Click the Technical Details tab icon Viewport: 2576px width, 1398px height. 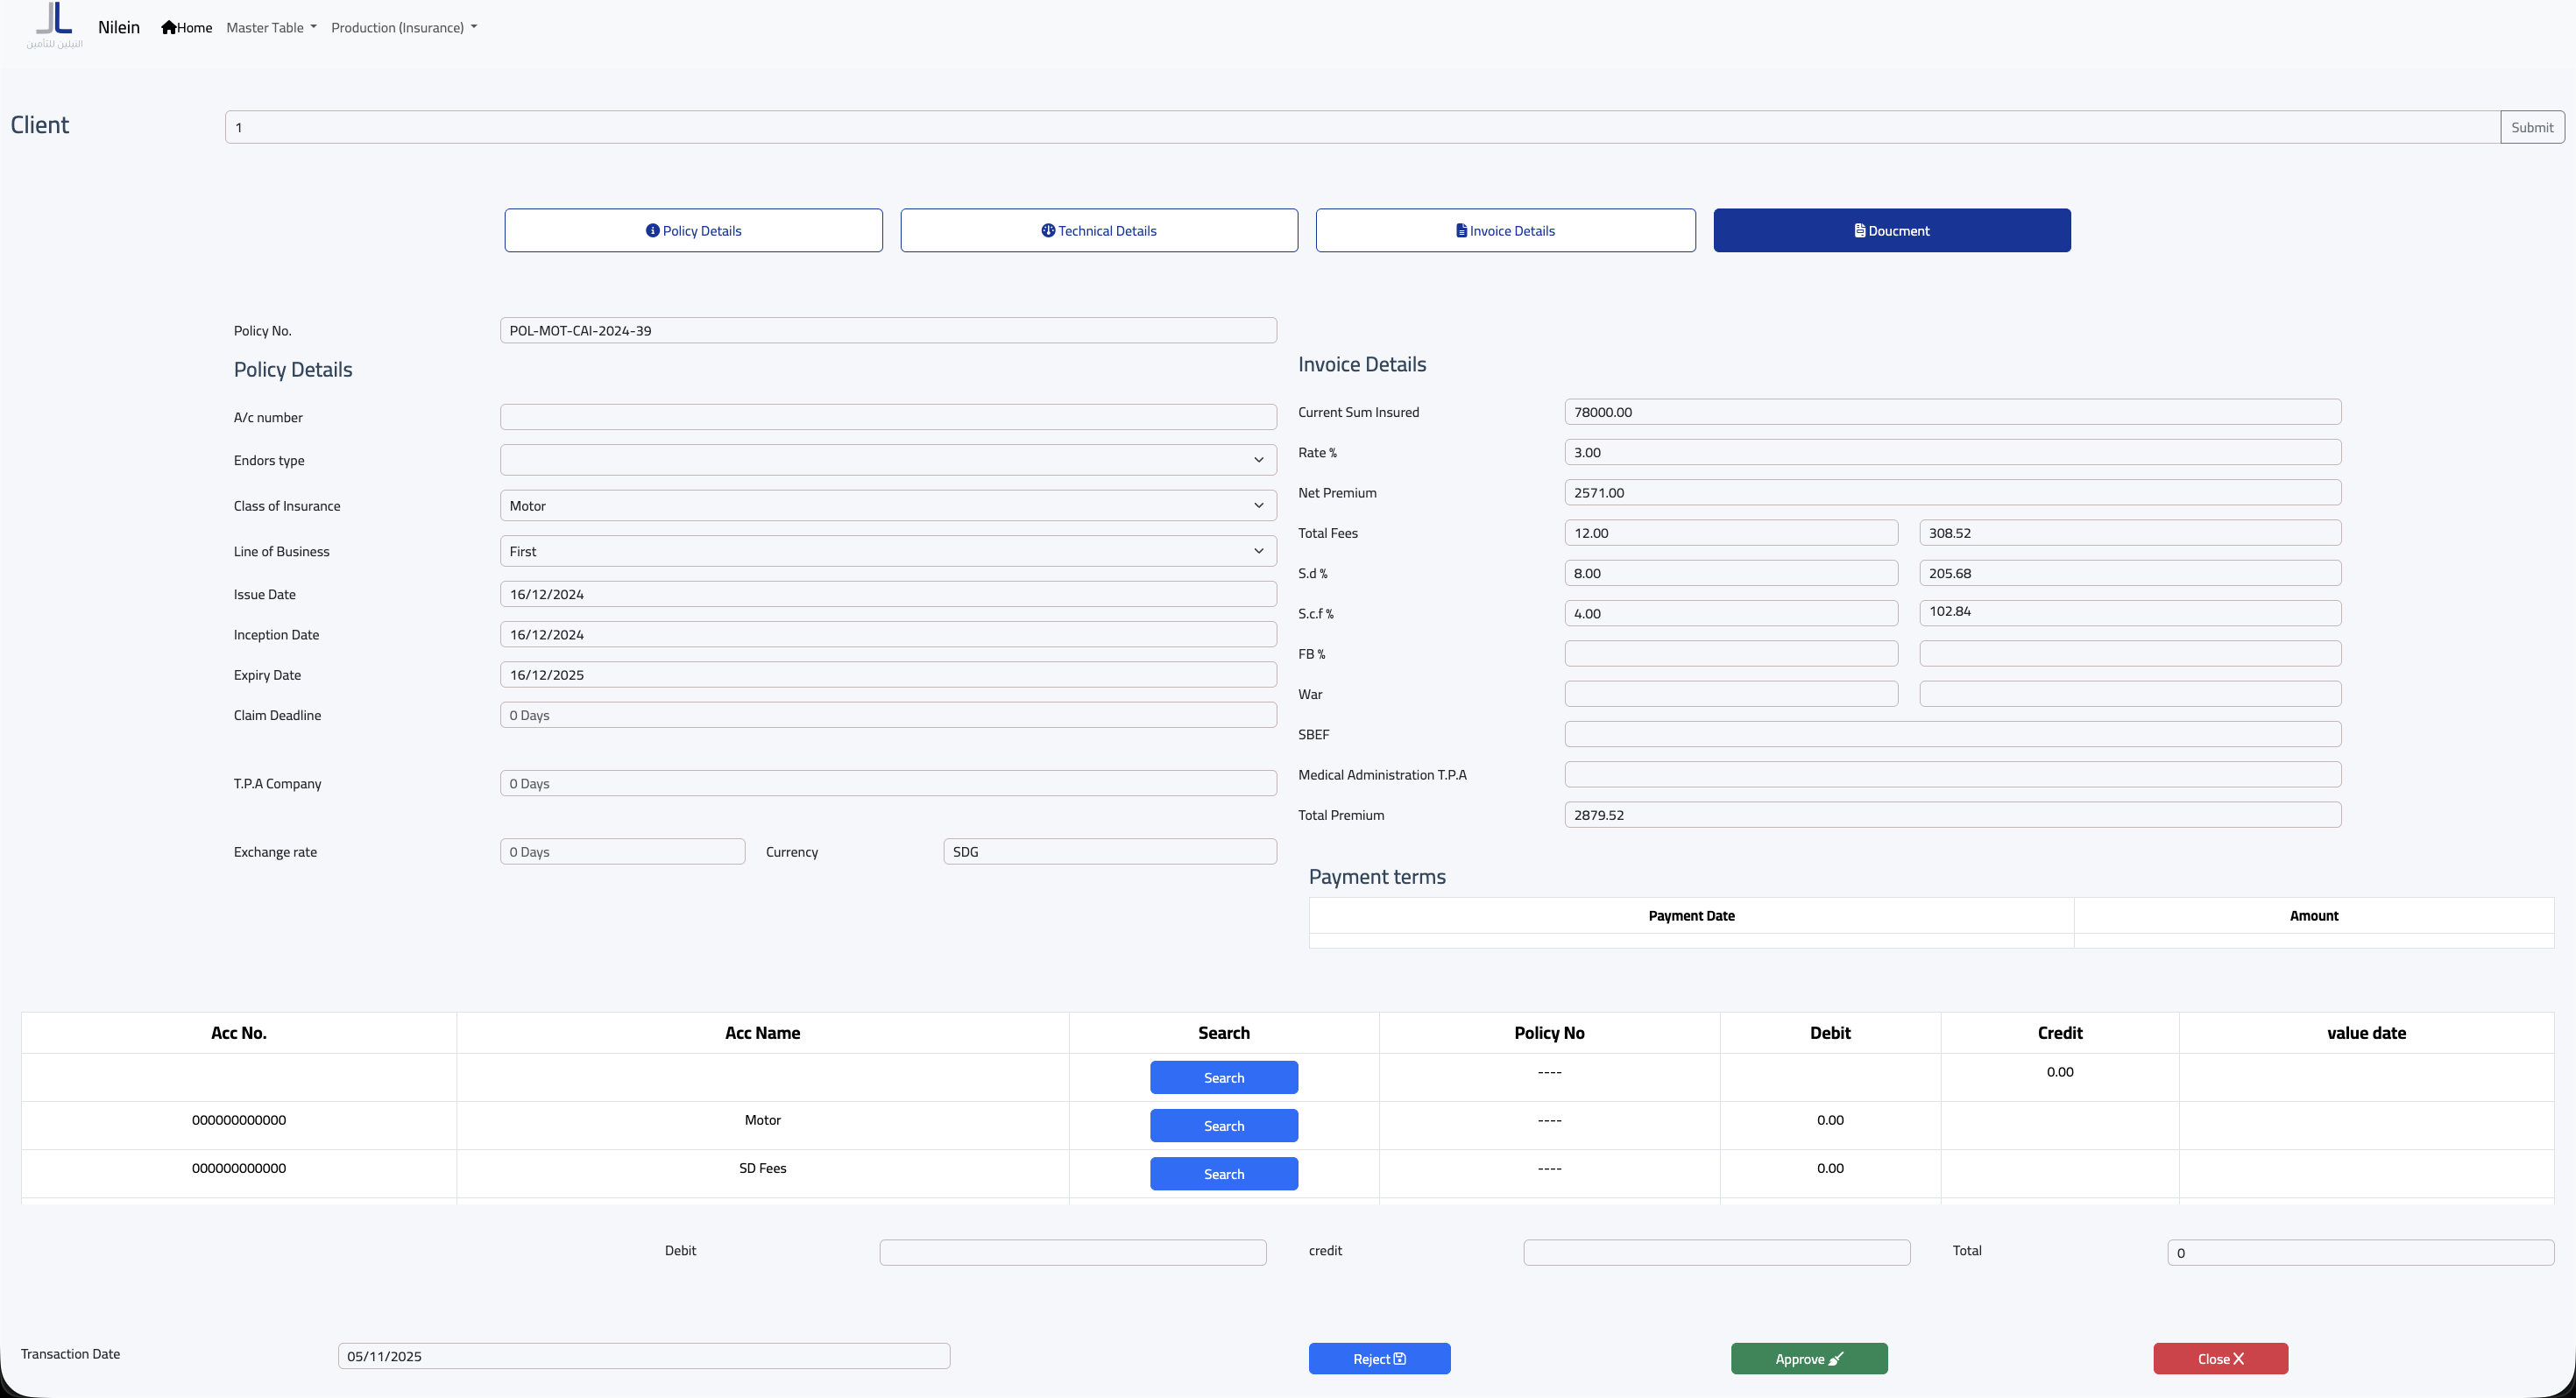pyautogui.click(x=1048, y=231)
